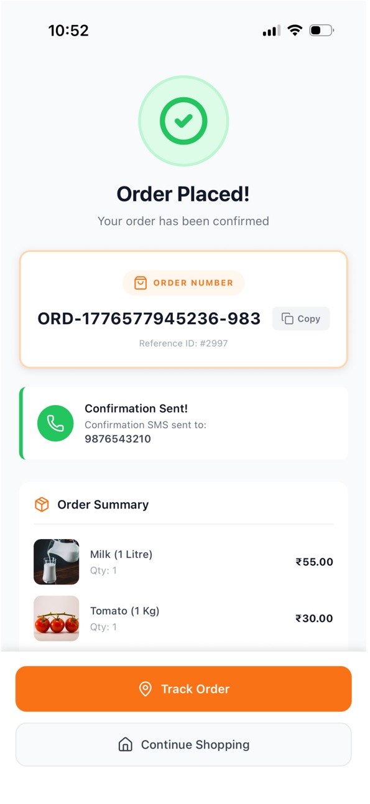Tap the cellular signal bars icon
This screenshot has height=804, width=370.
271,31
